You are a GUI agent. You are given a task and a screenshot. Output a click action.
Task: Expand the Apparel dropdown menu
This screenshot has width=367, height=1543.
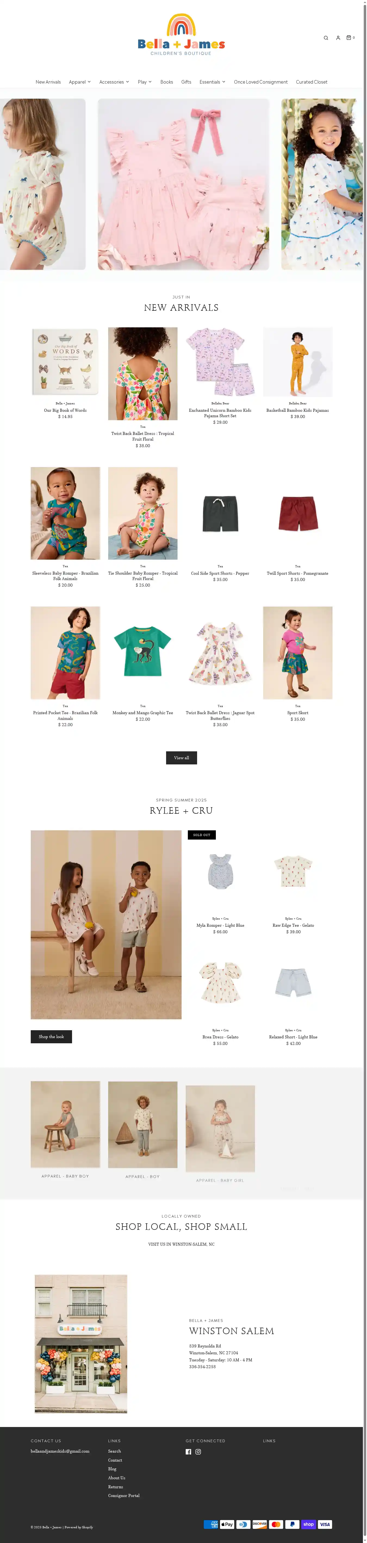point(79,81)
